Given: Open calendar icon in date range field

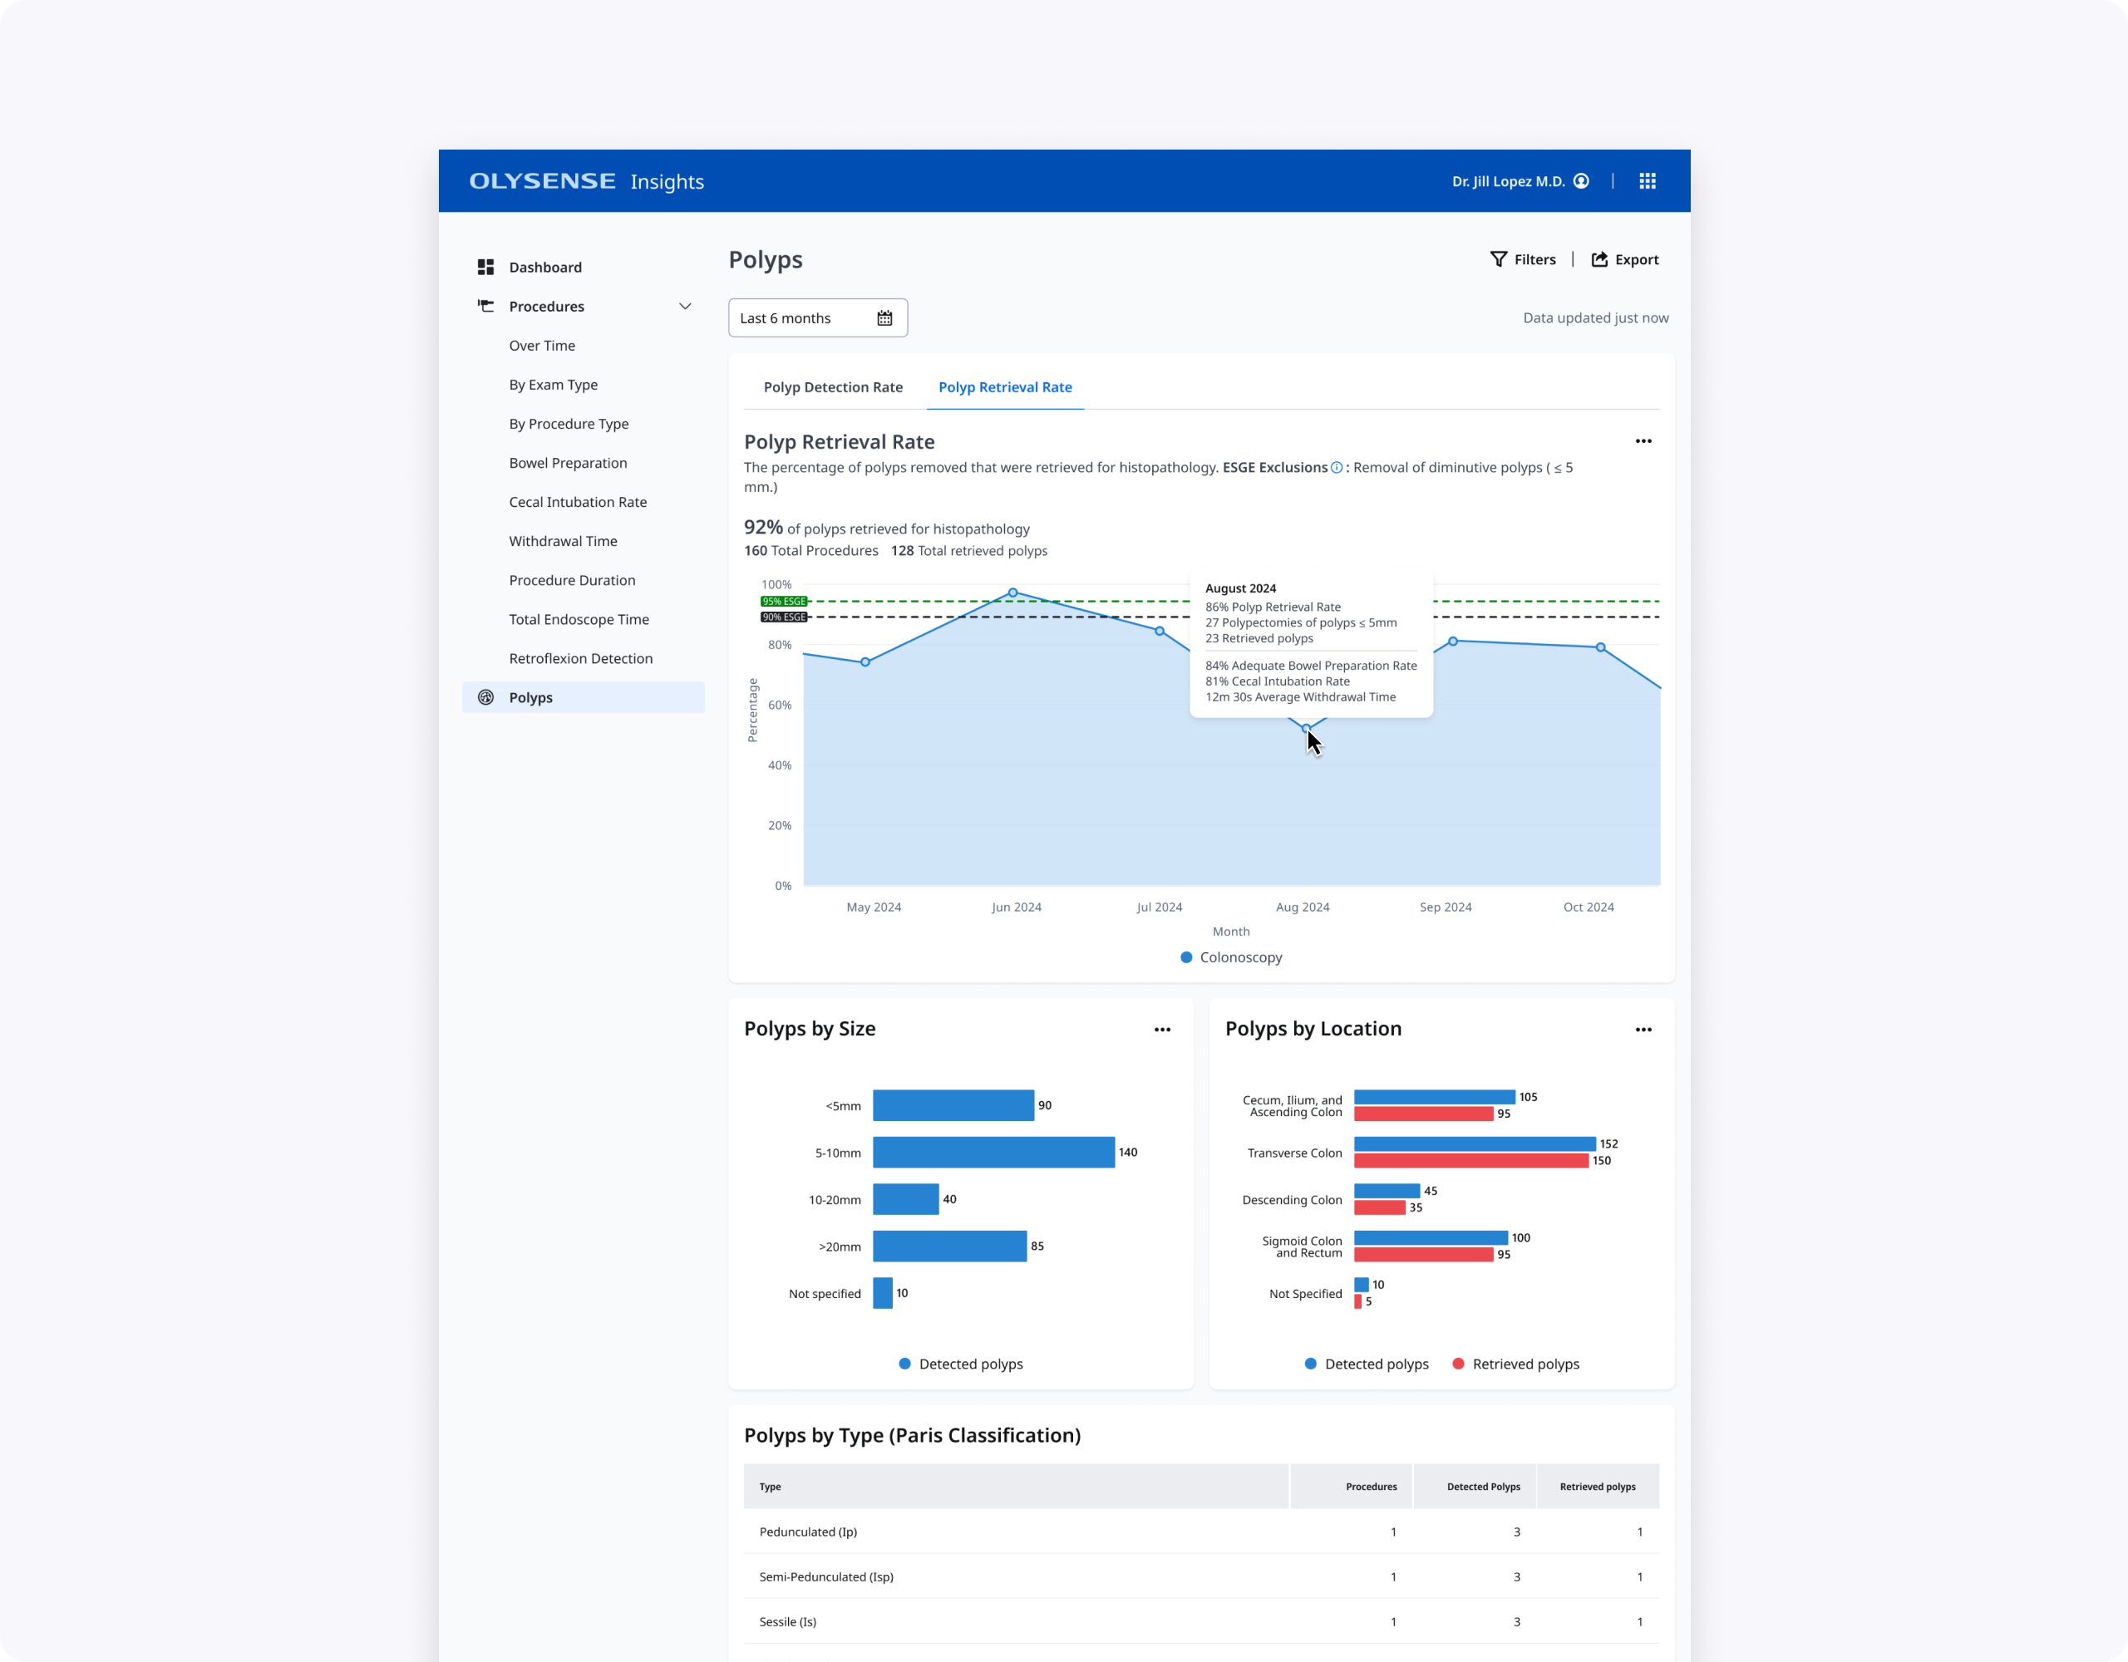Looking at the screenshot, I should tap(884, 318).
